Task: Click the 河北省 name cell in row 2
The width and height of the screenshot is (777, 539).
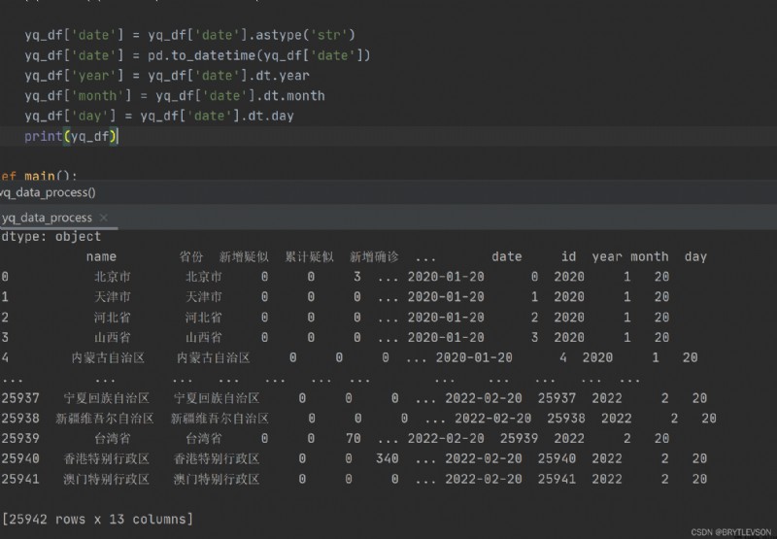Action: (x=113, y=317)
